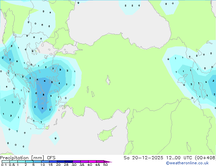The height and width of the screenshot is (166, 216).
Task: Pick the dark navy swatch between 25 and 30
Action: [x=68, y=162]
